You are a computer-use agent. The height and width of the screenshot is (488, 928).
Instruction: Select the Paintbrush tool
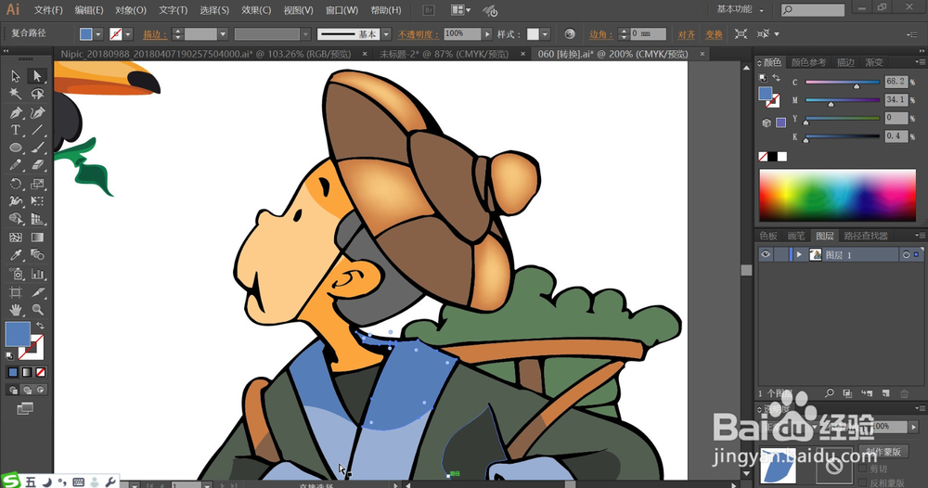(x=37, y=148)
